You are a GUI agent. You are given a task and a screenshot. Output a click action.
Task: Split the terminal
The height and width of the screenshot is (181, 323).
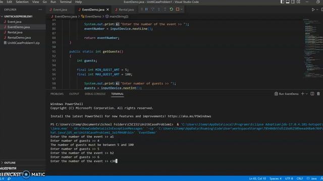pyautogui.click(x=312, y=94)
